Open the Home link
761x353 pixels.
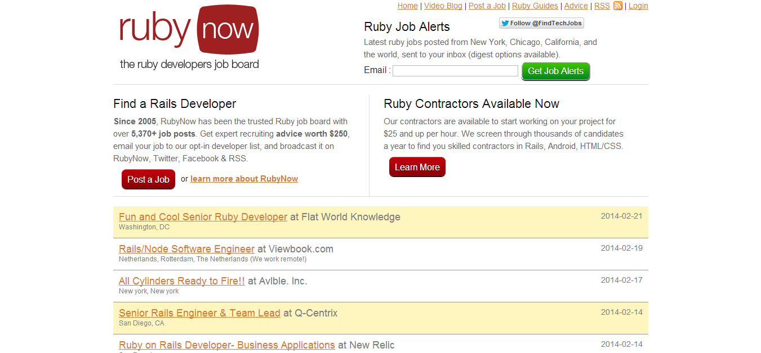pyautogui.click(x=408, y=6)
